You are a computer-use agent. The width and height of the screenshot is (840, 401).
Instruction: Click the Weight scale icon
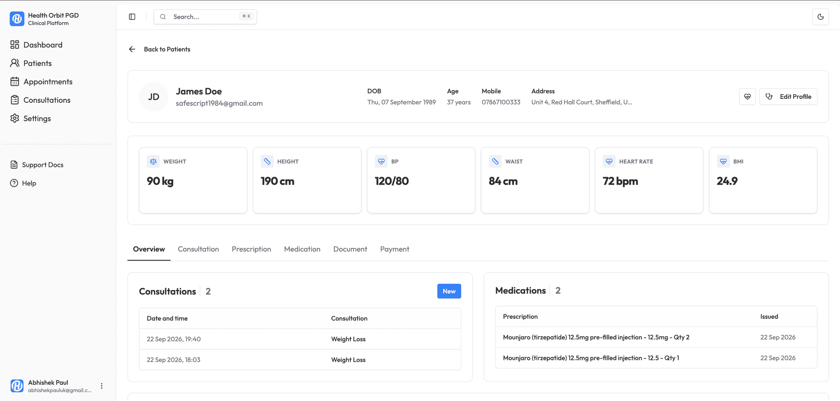click(x=153, y=161)
